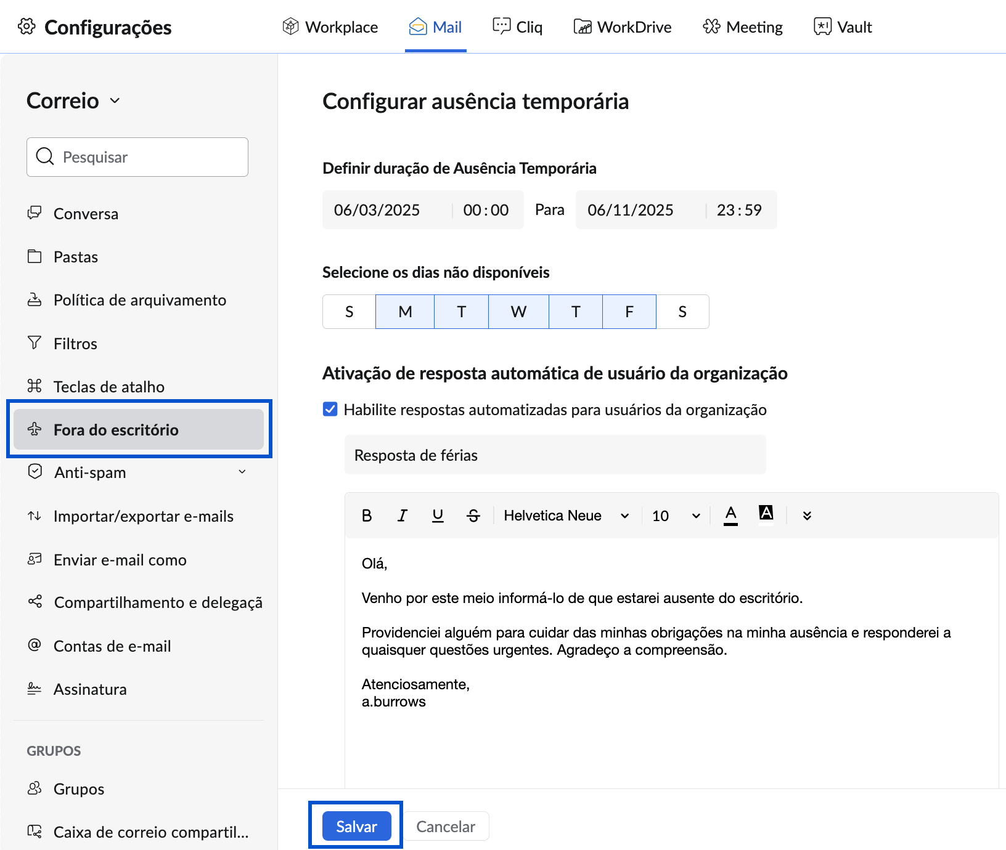Click the Bold formatting icon
Screen dimensions: 1006x850
367,516
